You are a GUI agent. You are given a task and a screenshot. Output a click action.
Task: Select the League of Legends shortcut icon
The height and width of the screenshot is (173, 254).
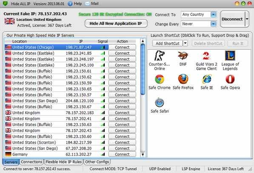pos(230,56)
